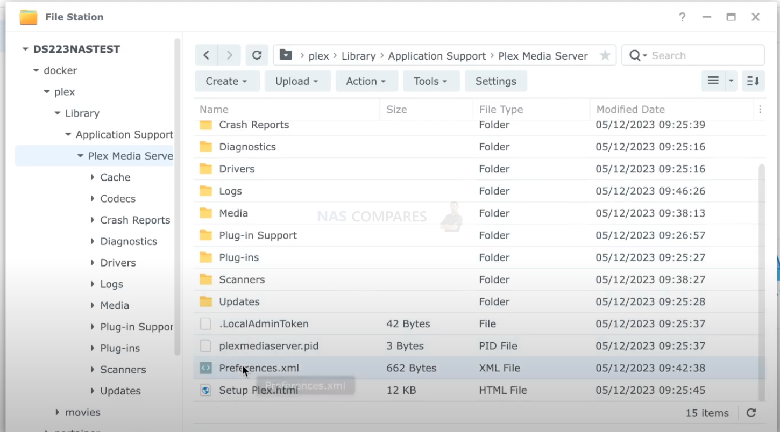The image size is (780, 432).
Task: Open the sort options icon
Action: coord(753,81)
